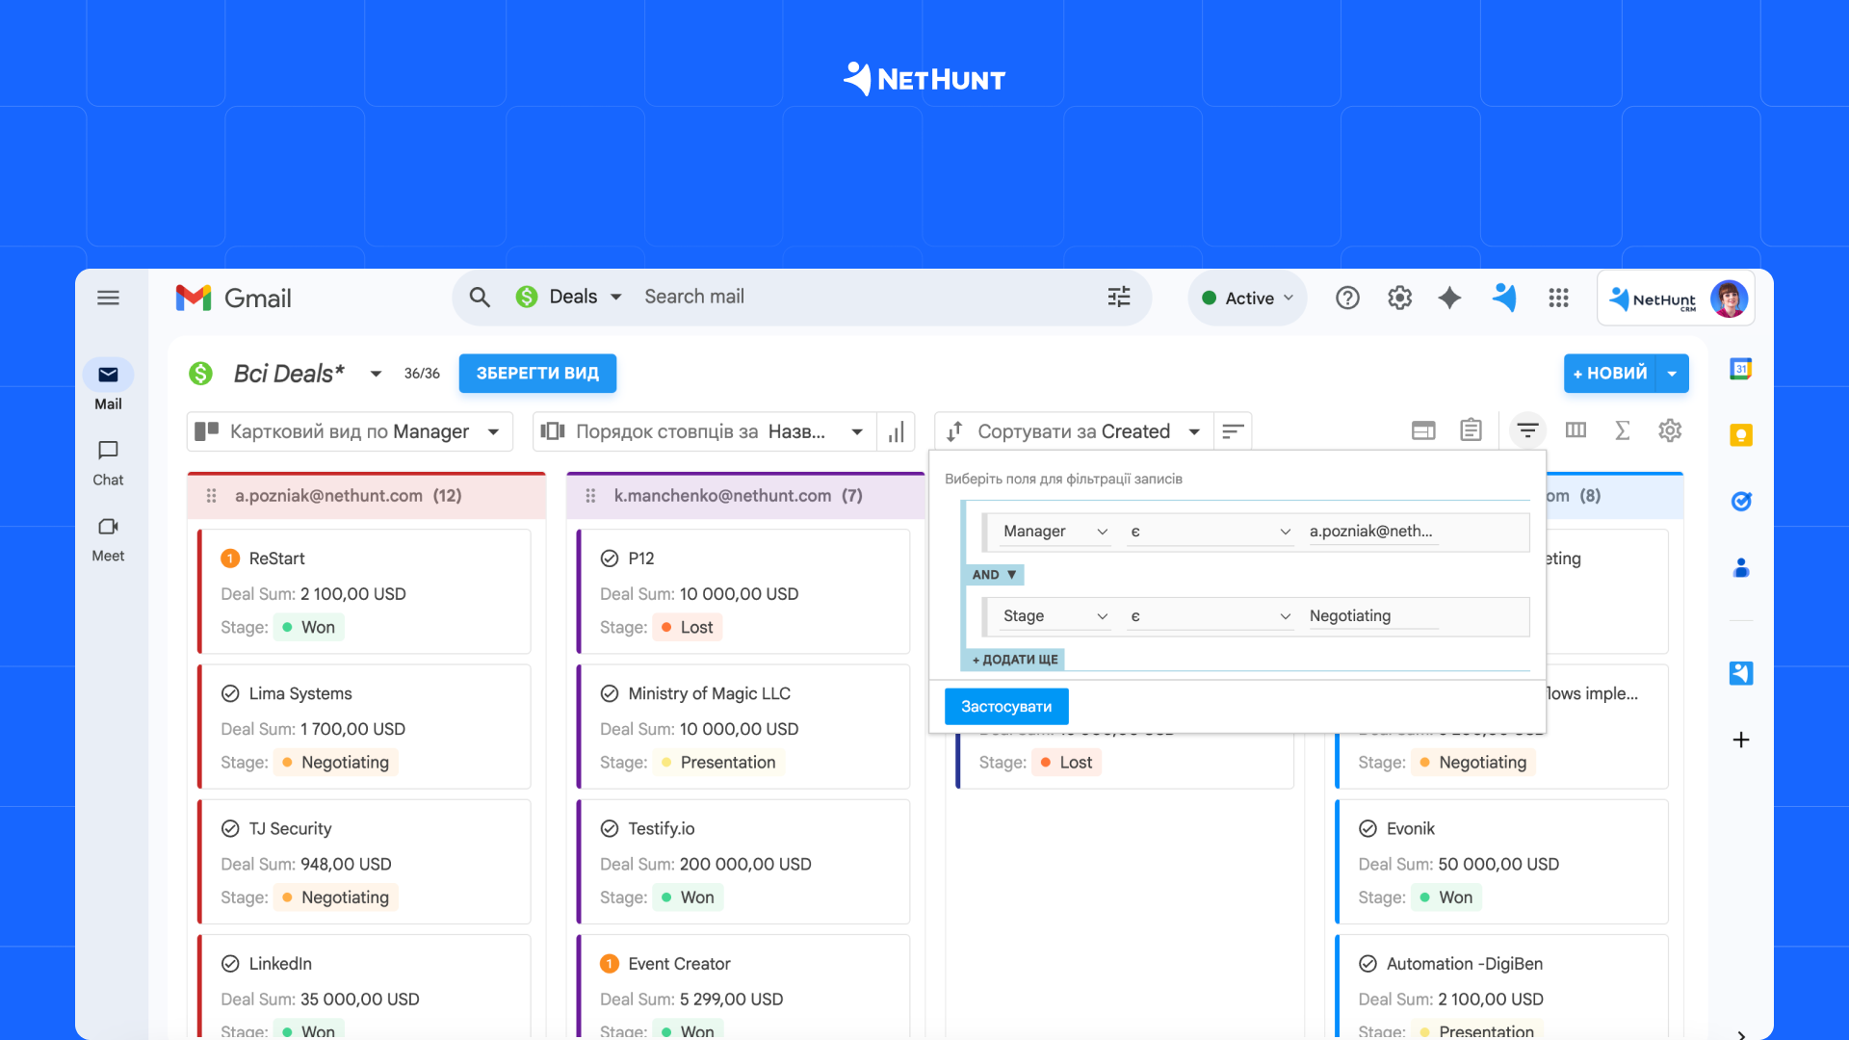Open the Meet section in sidebar

pyautogui.click(x=108, y=539)
